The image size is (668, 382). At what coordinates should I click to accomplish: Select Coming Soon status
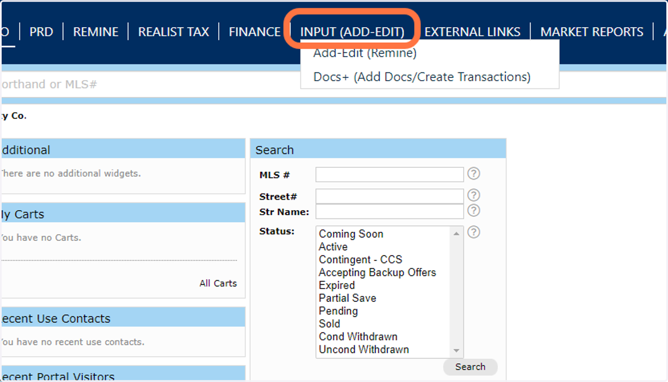pyautogui.click(x=351, y=234)
